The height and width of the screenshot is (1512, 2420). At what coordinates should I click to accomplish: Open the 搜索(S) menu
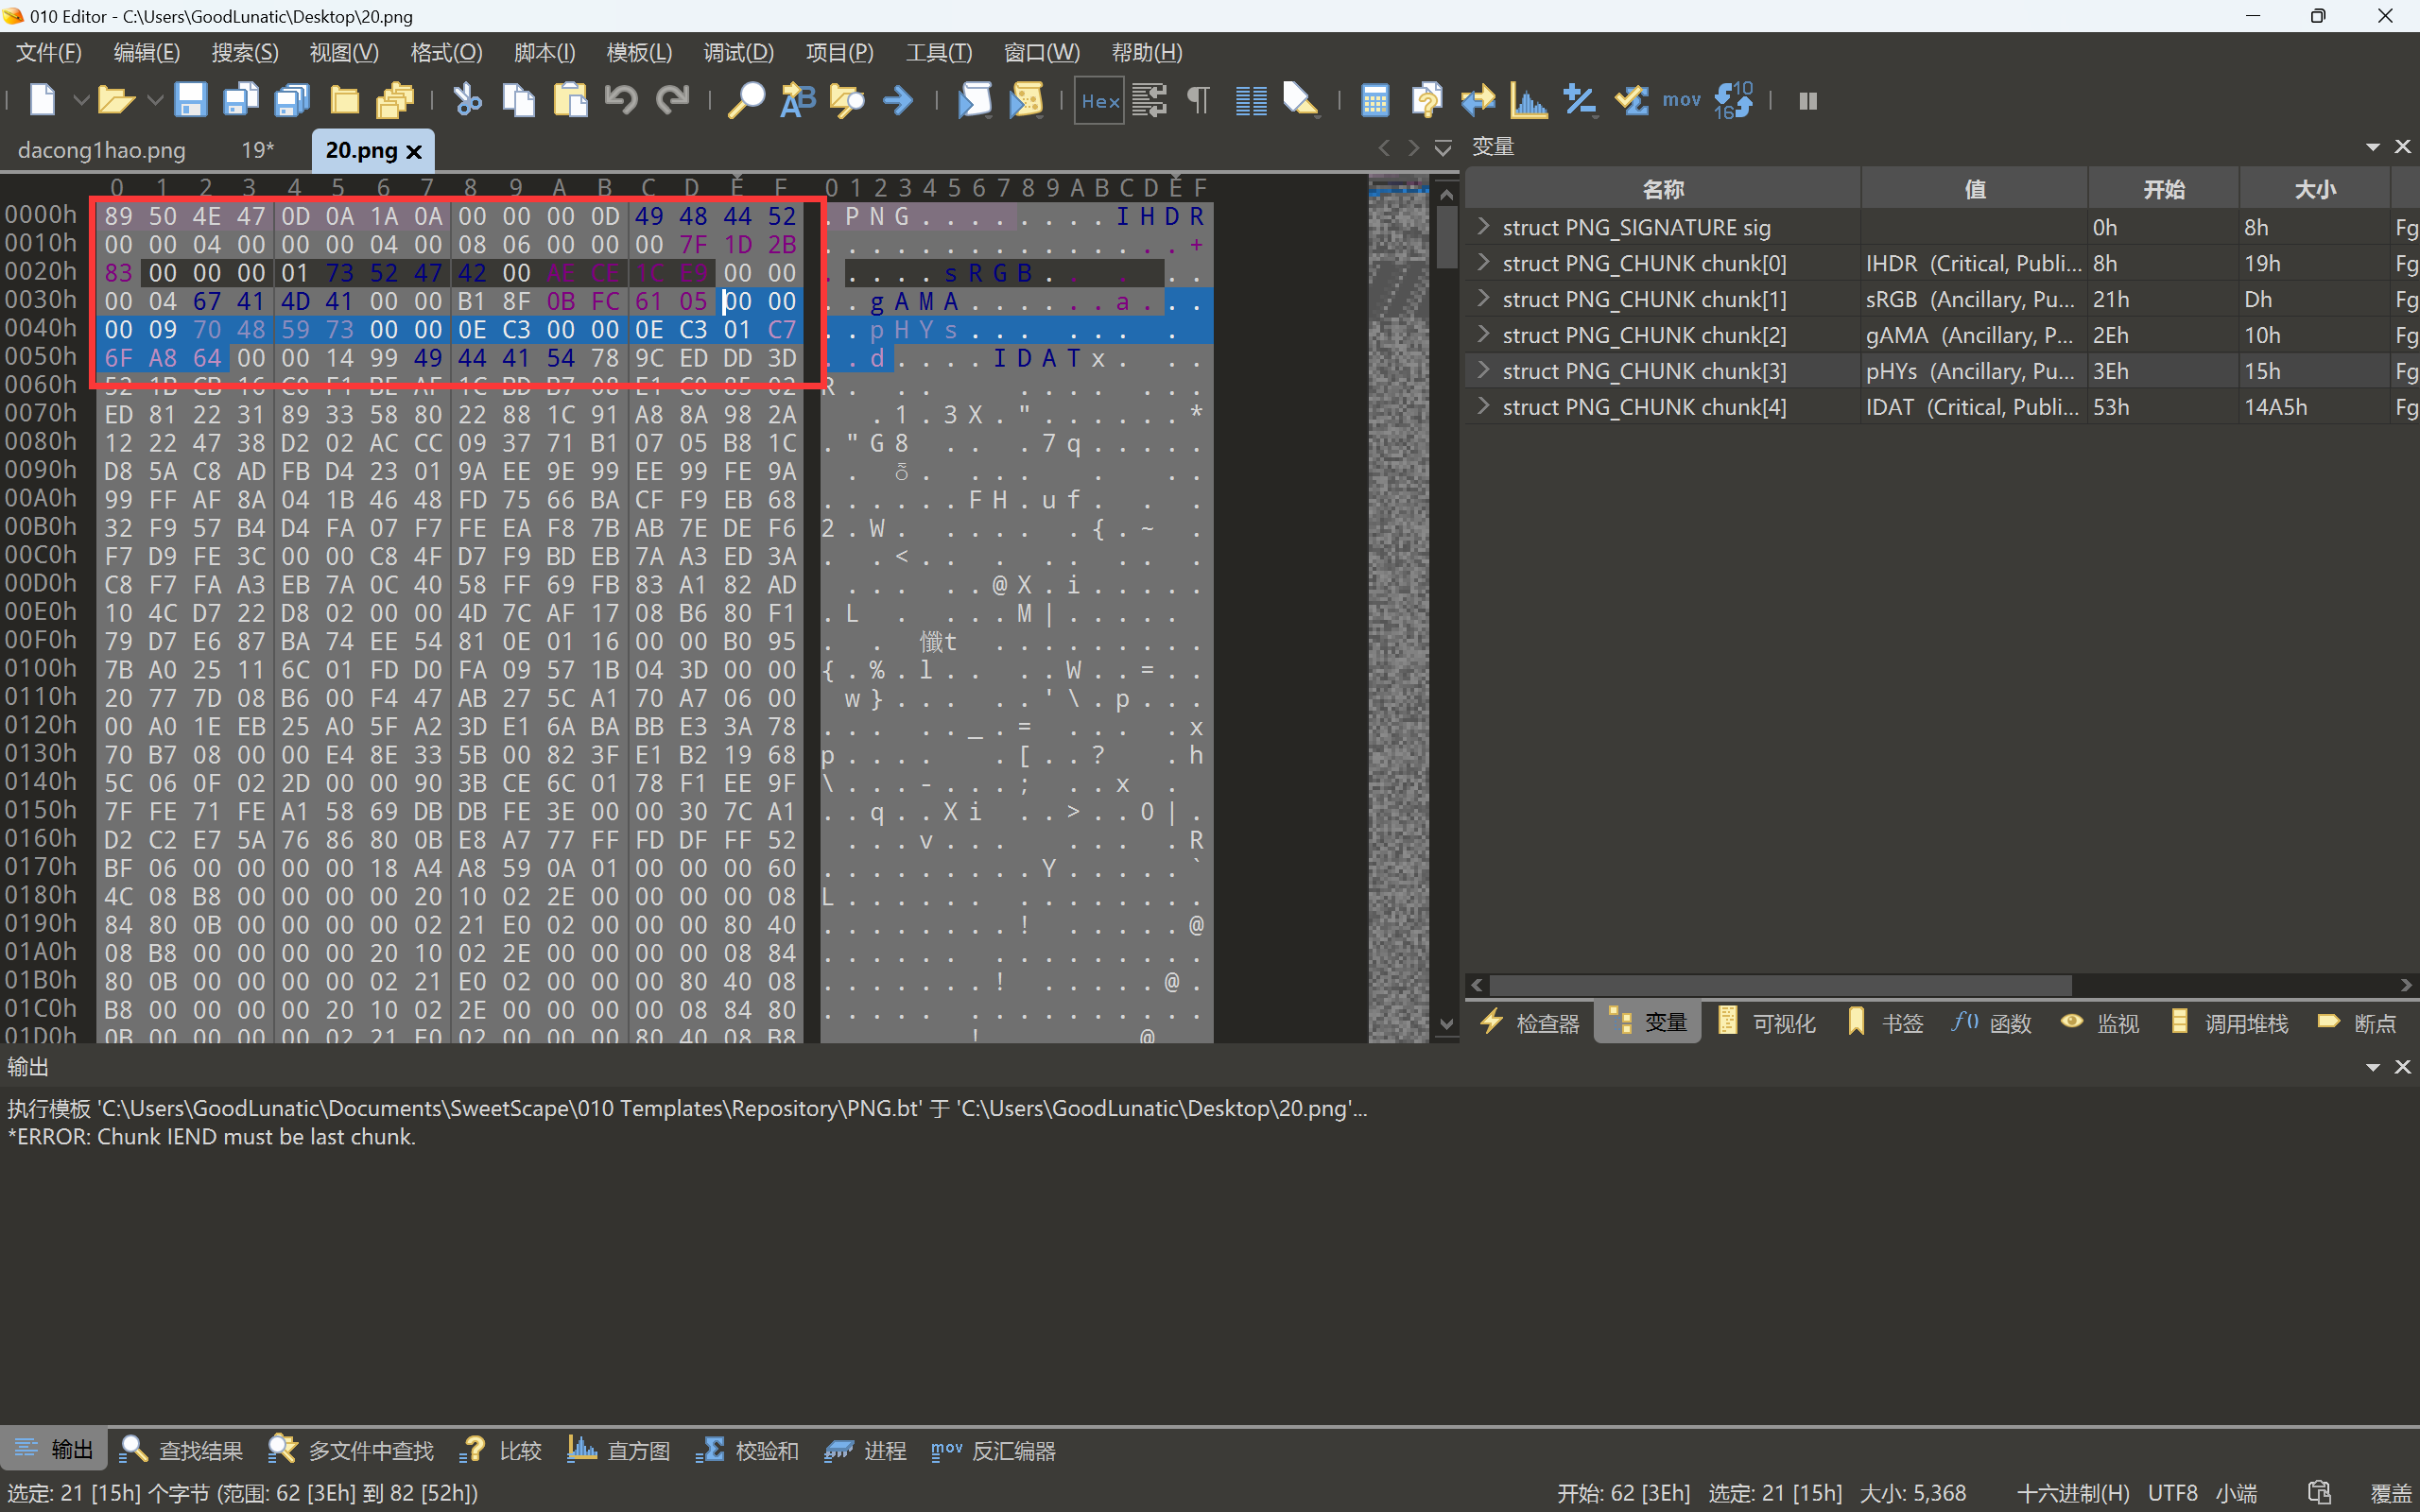click(x=245, y=52)
